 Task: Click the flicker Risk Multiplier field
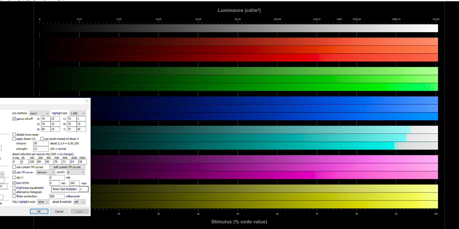pyautogui.click(x=84, y=189)
